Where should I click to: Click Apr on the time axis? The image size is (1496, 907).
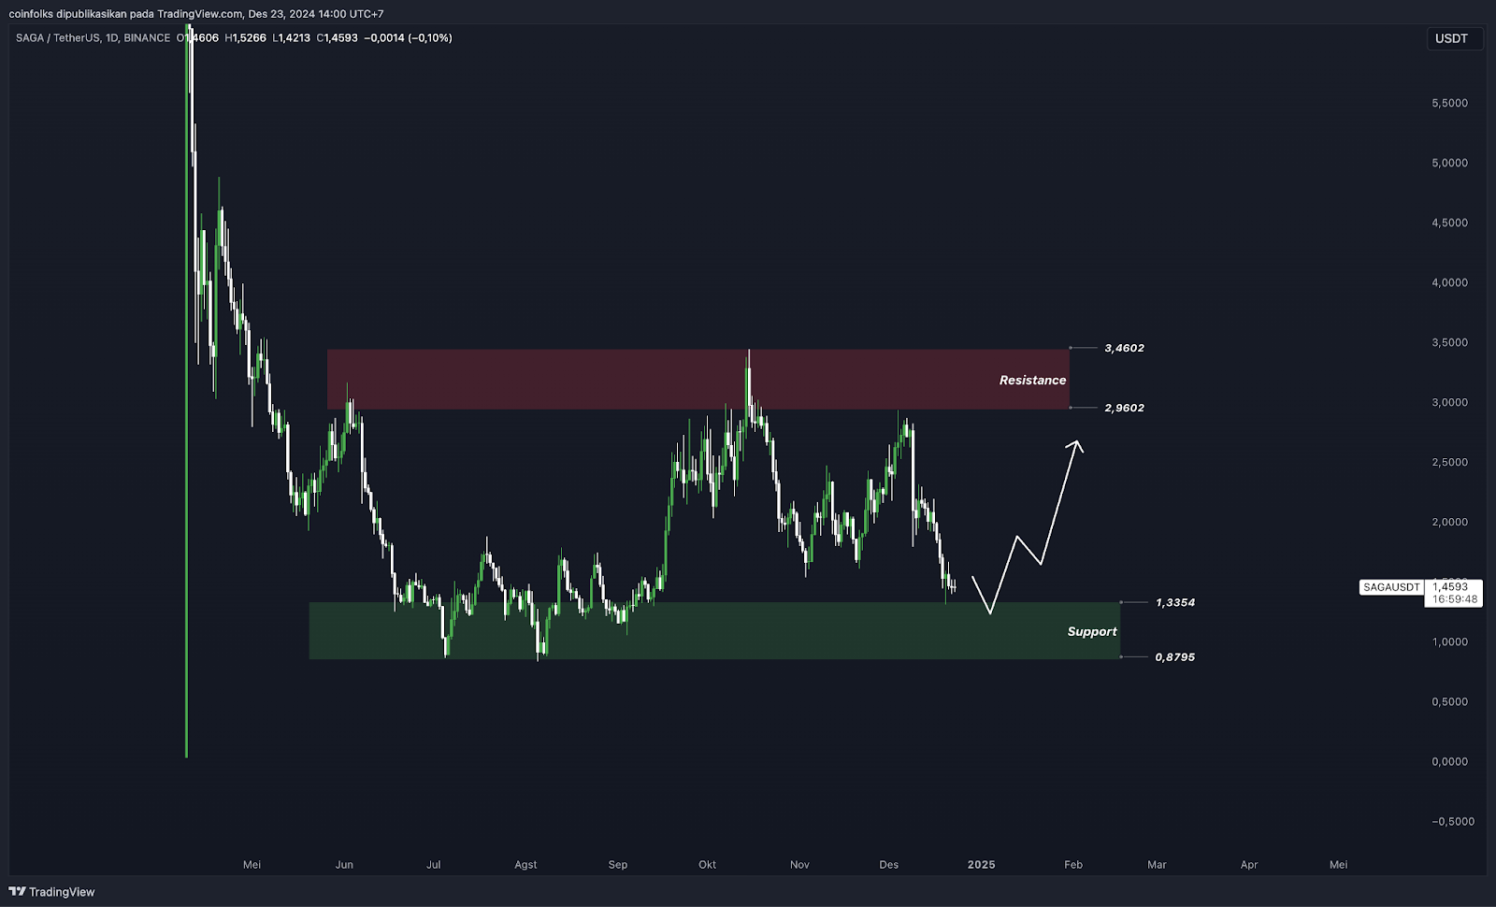pos(1249,865)
